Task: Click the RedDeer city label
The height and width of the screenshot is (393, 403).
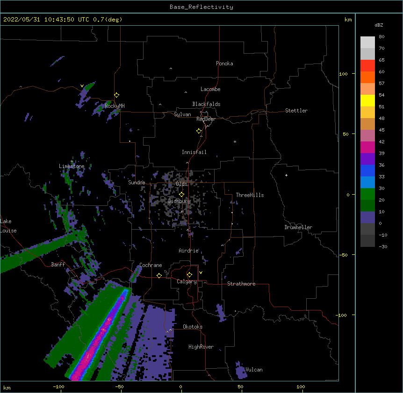Action: pyautogui.click(x=206, y=119)
